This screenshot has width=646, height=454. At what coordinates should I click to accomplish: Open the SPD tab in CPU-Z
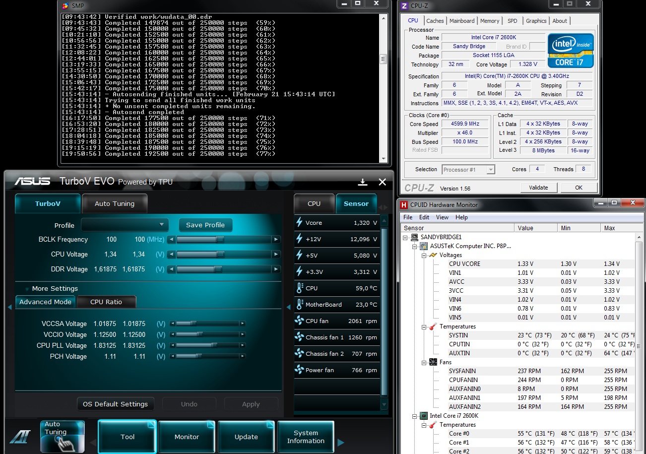513,21
